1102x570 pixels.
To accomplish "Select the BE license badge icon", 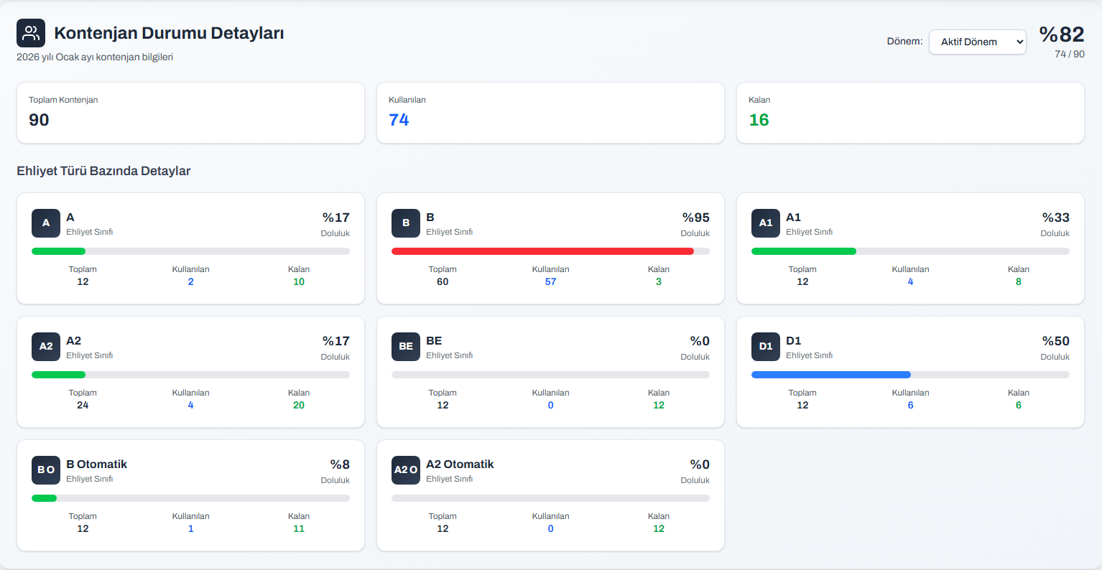I will pos(406,347).
